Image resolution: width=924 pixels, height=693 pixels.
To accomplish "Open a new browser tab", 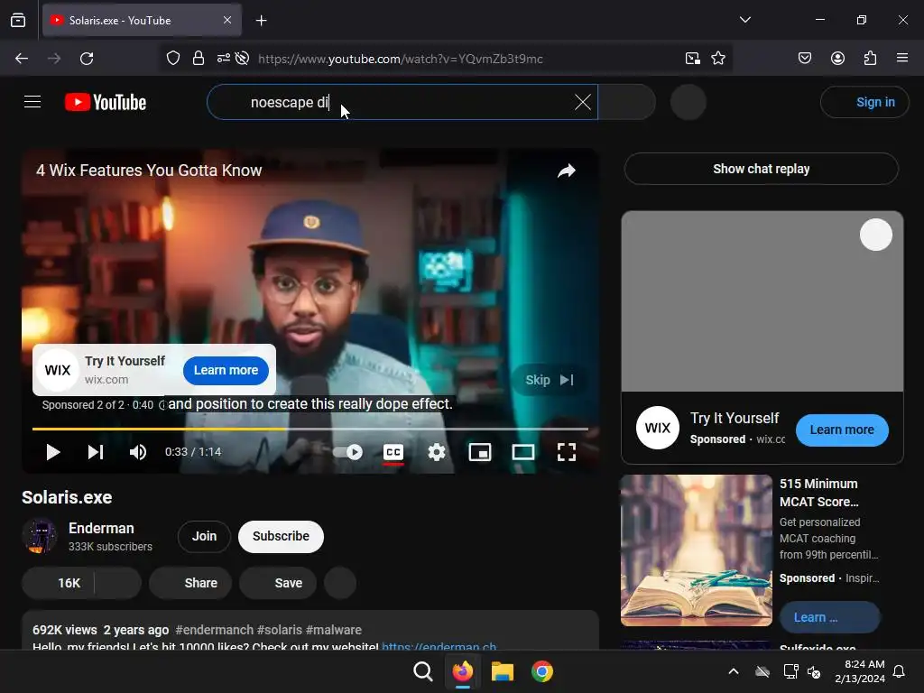I will (261, 21).
